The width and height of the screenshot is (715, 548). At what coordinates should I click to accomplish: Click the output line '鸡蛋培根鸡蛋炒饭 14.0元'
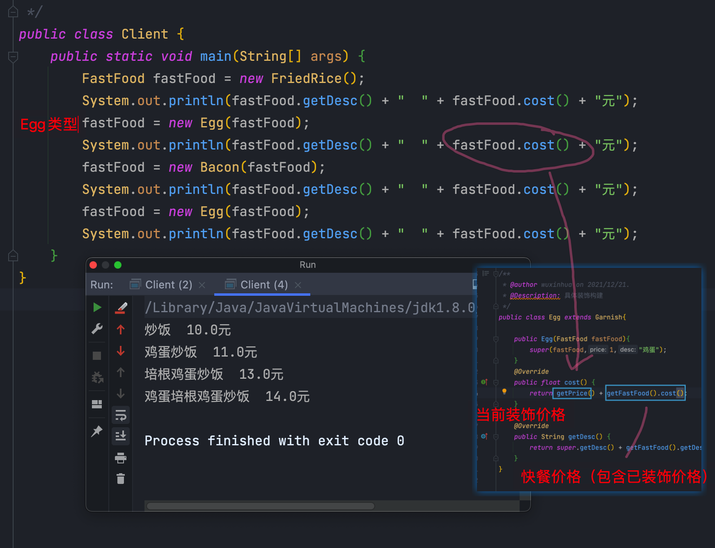pos(227,396)
